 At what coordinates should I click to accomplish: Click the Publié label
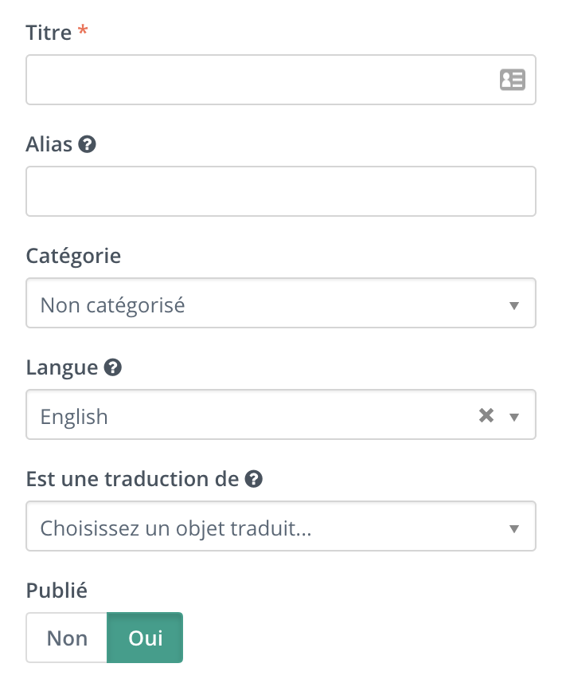click(x=57, y=591)
